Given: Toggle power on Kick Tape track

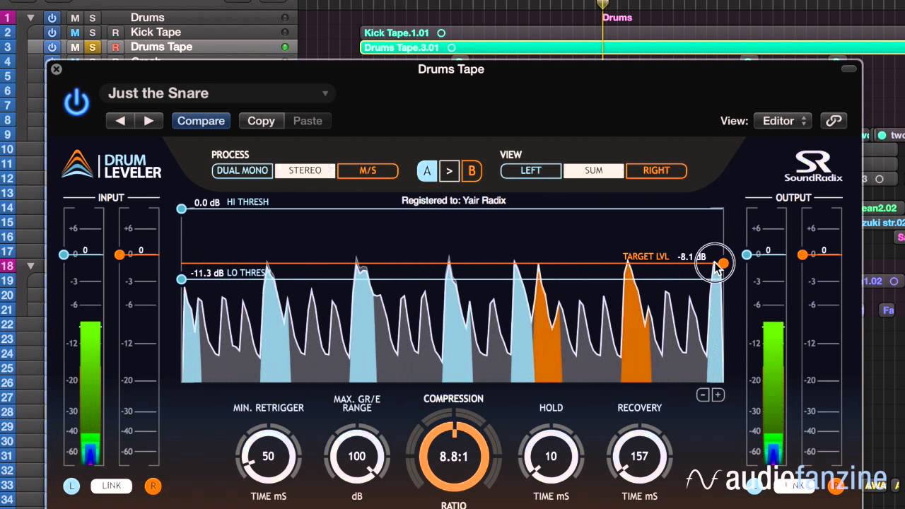Looking at the screenshot, I should pos(52,33).
